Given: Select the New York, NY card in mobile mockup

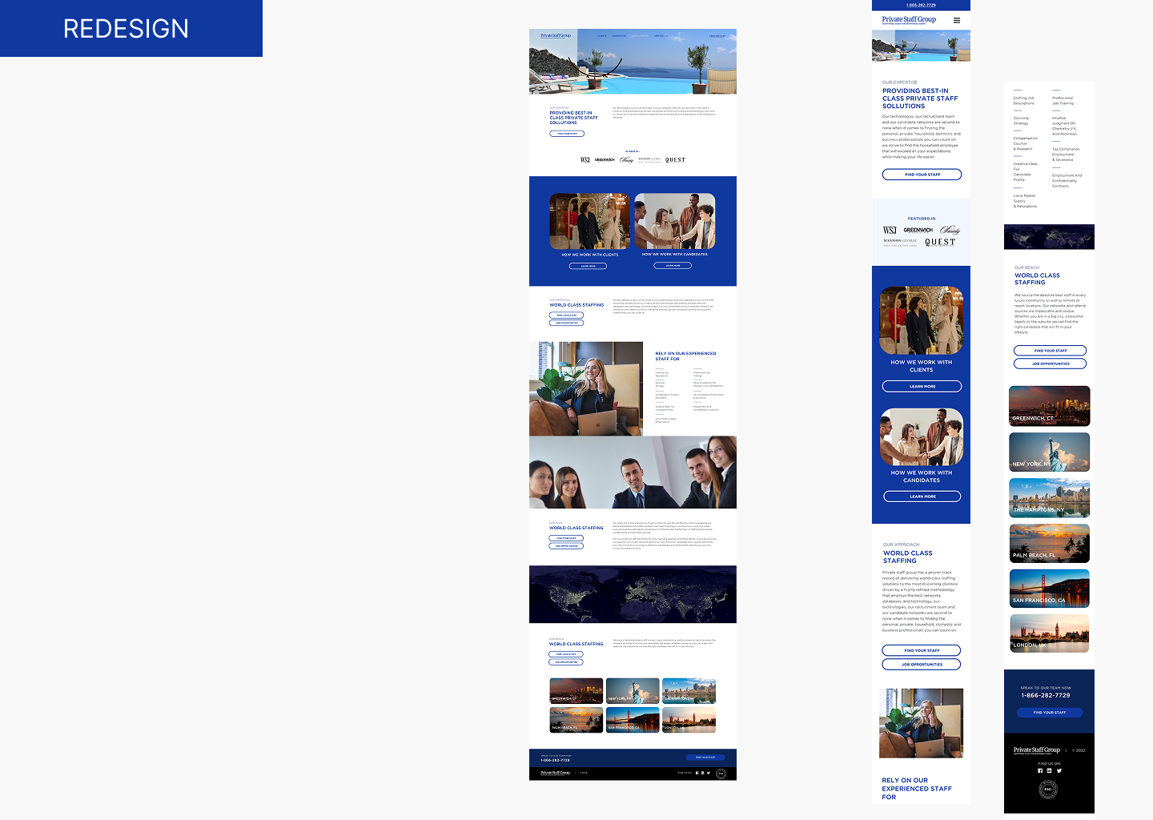Looking at the screenshot, I should 1050,452.
